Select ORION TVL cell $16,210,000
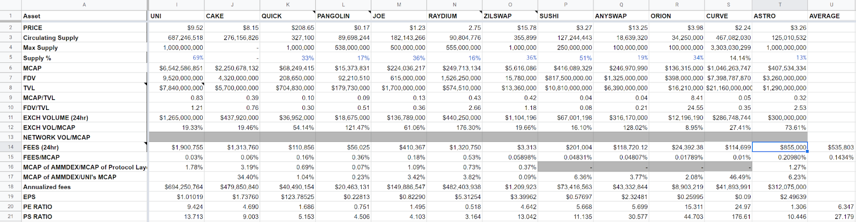The width and height of the screenshot is (856, 222). tap(676, 88)
